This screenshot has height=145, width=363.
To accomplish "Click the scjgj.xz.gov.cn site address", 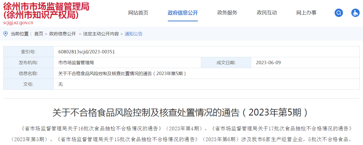I will tap(18, 23).
